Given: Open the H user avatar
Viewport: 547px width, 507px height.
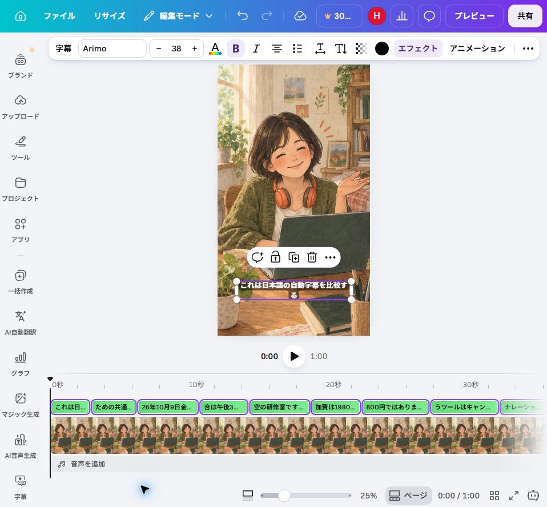Looking at the screenshot, I should point(377,16).
